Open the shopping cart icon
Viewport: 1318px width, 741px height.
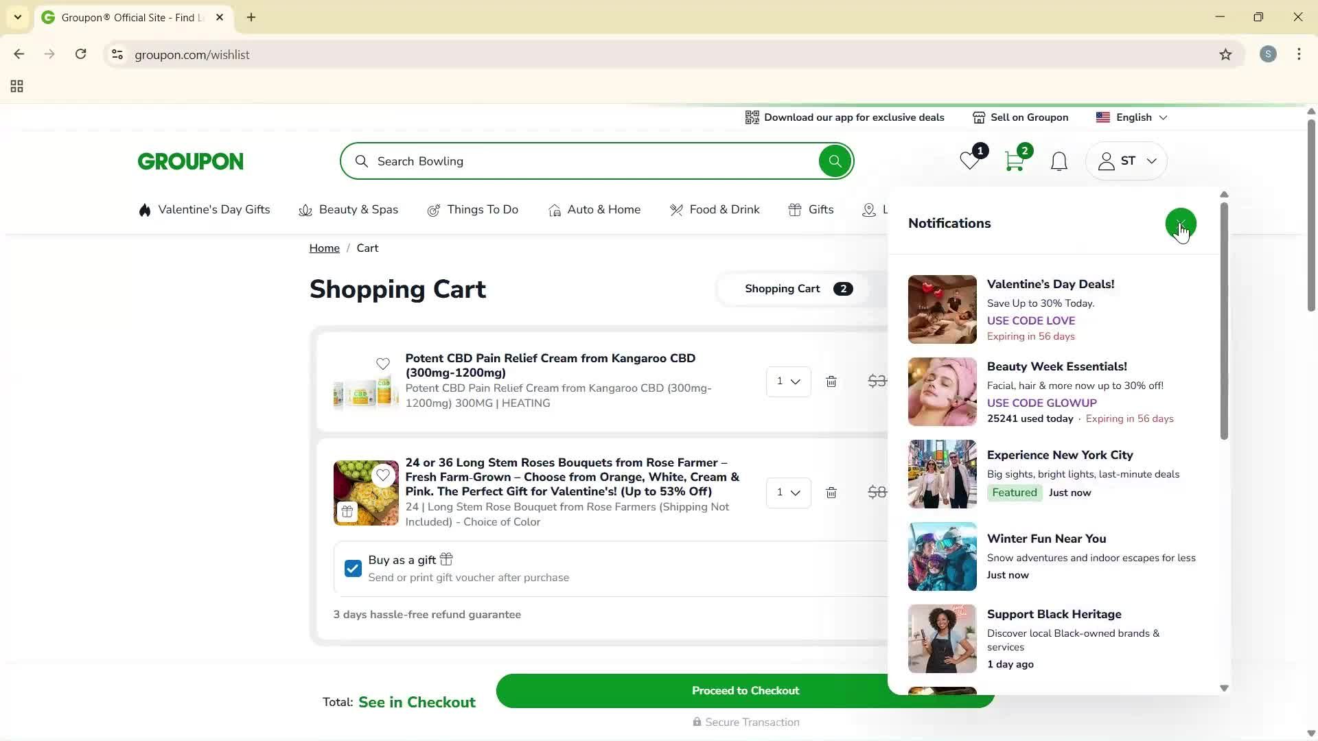coord(1015,161)
